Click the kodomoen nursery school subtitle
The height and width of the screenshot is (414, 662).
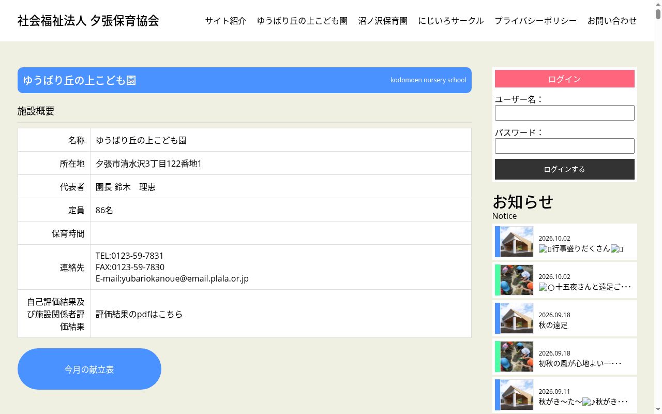coord(428,80)
